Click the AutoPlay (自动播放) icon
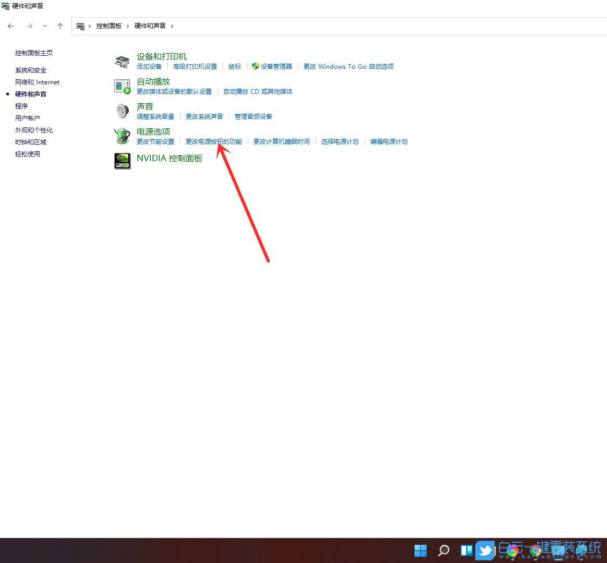The image size is (607, 563). (x=122, y=87)
